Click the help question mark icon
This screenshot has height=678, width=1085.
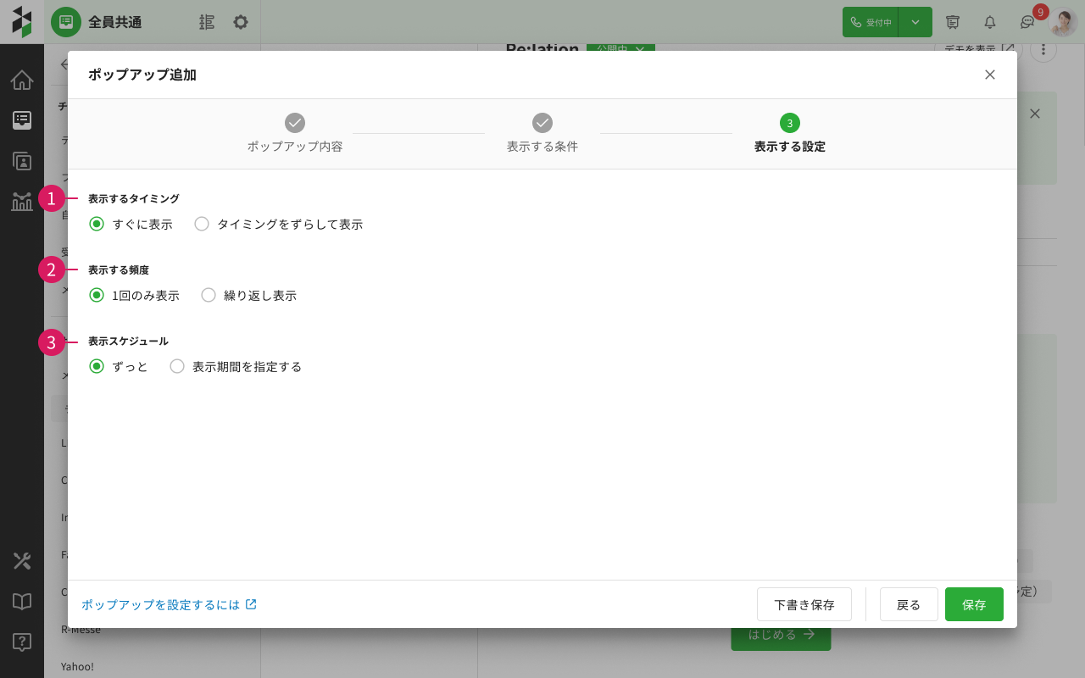[x=22, y=642]
